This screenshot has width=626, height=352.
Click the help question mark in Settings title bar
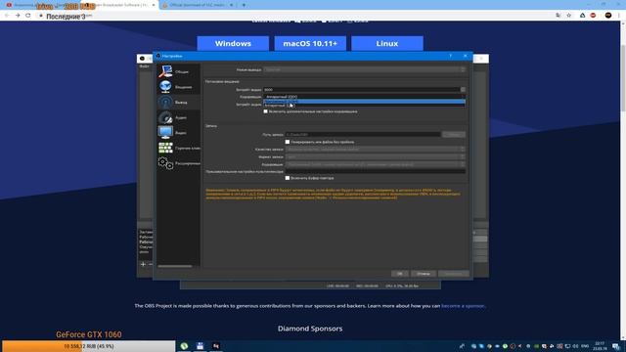pos(450,56)
